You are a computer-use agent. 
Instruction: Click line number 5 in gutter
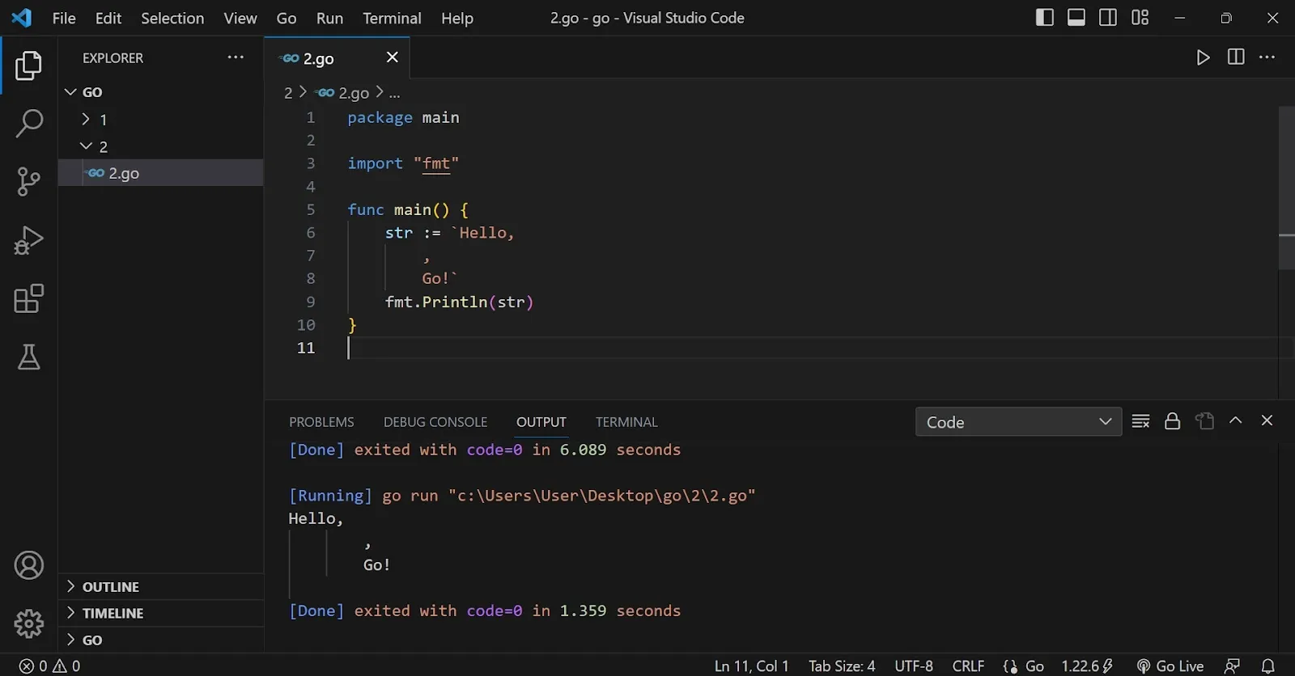click(x=311, y=209)
